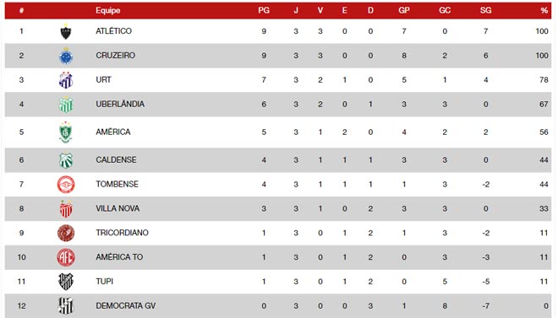Click the Equipe column header
The height and width of the screenshot is (318, 558).
point(108,10)
